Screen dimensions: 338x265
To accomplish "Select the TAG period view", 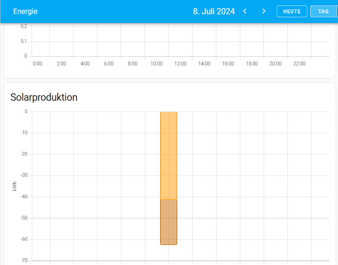I will click(x=323, y=11).
